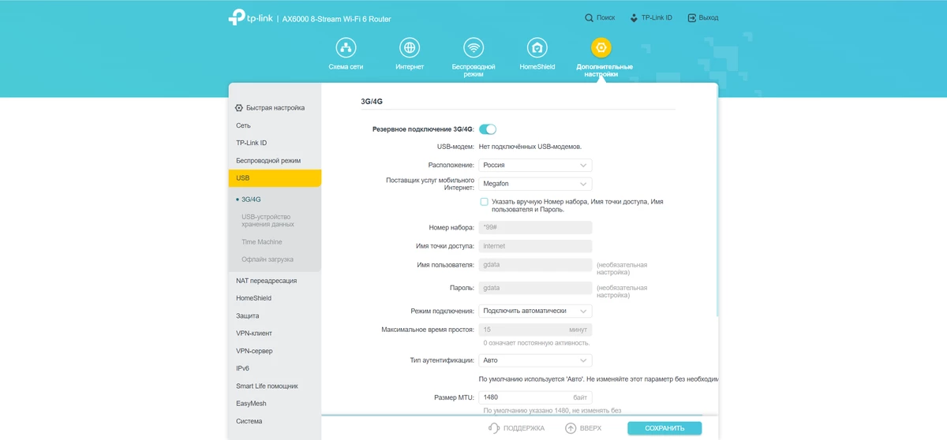Click the MTU size input field
This screenshot has height=440, width=947.
535,397
